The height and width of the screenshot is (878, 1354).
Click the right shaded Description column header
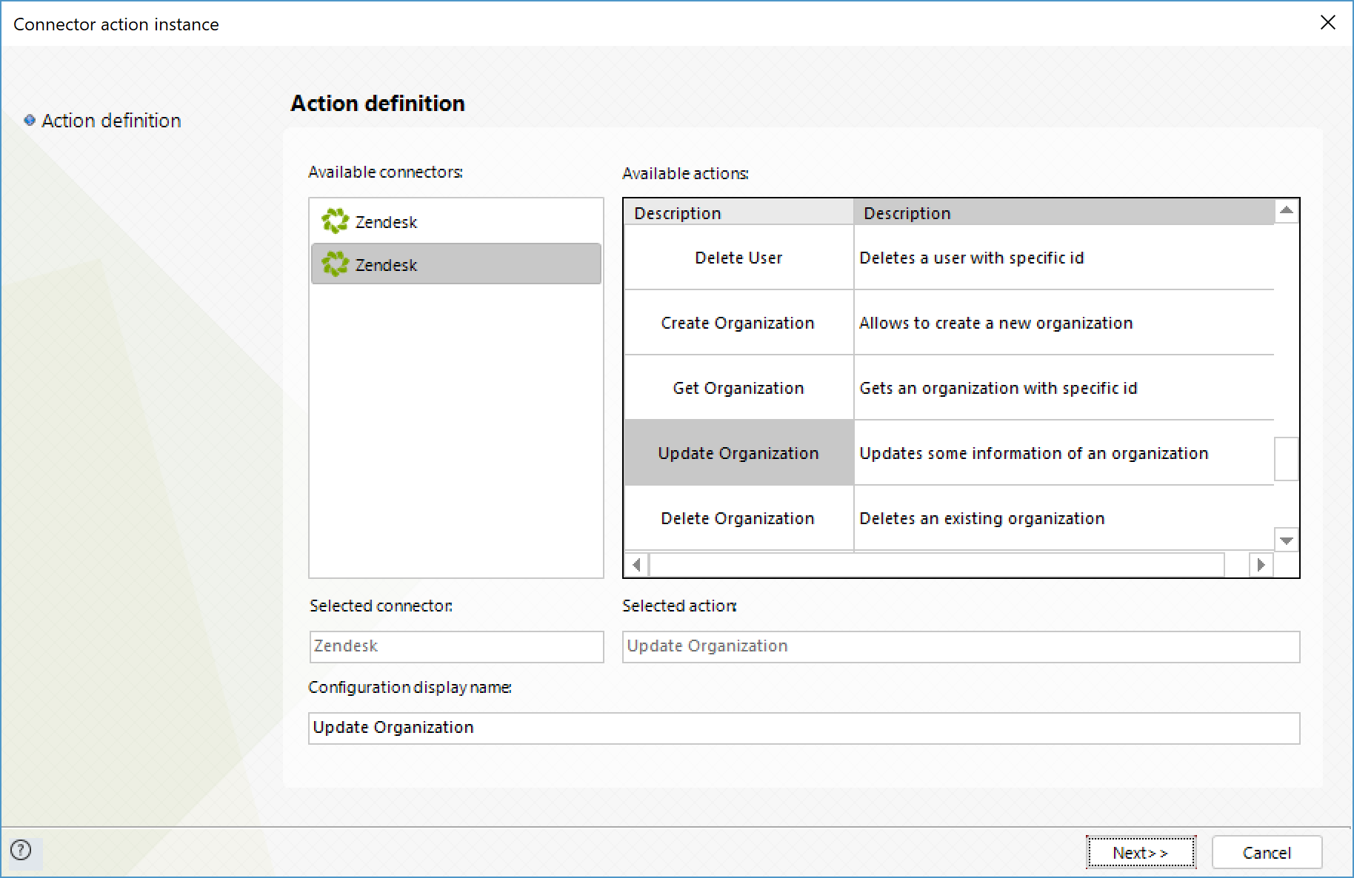pos(1064,212)
